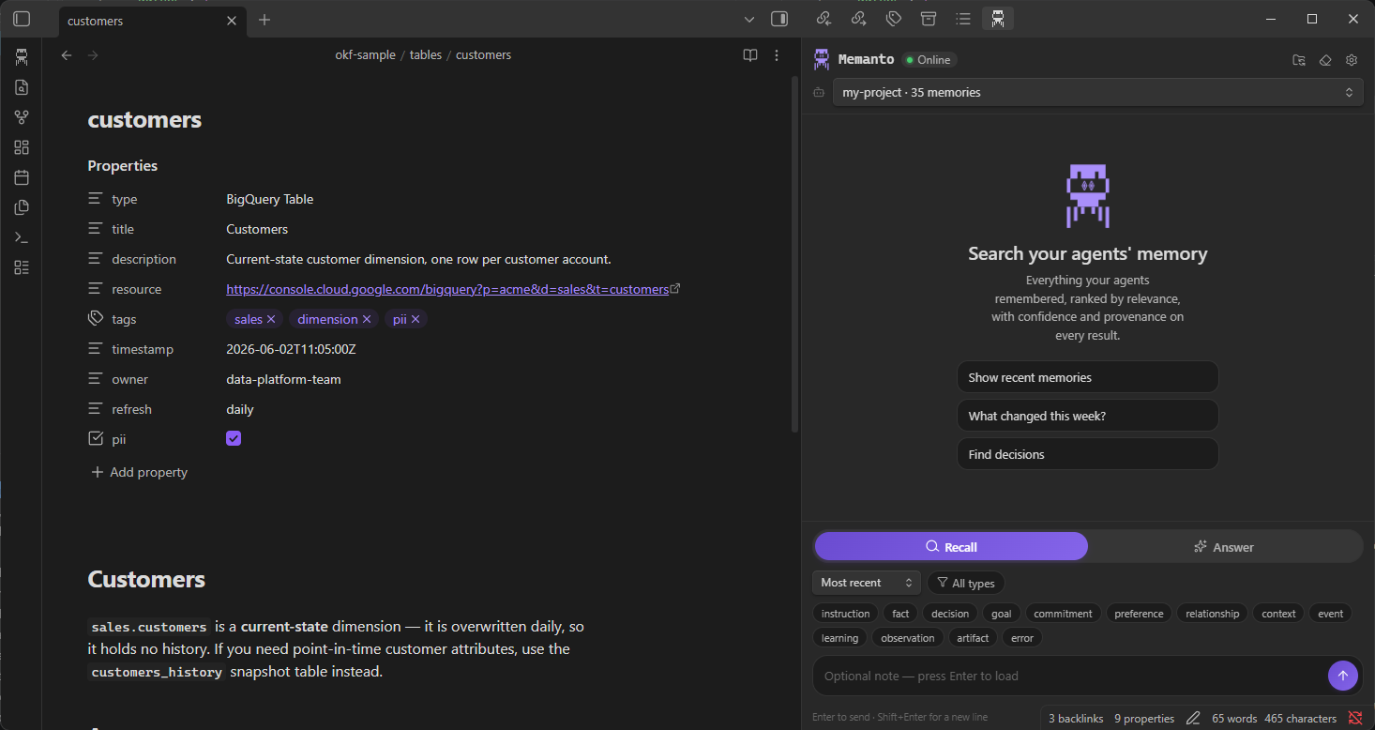The image size is (1375, 730).
Task: Toggle the left sidebar collapse icon
Action: tap(22, 19)
